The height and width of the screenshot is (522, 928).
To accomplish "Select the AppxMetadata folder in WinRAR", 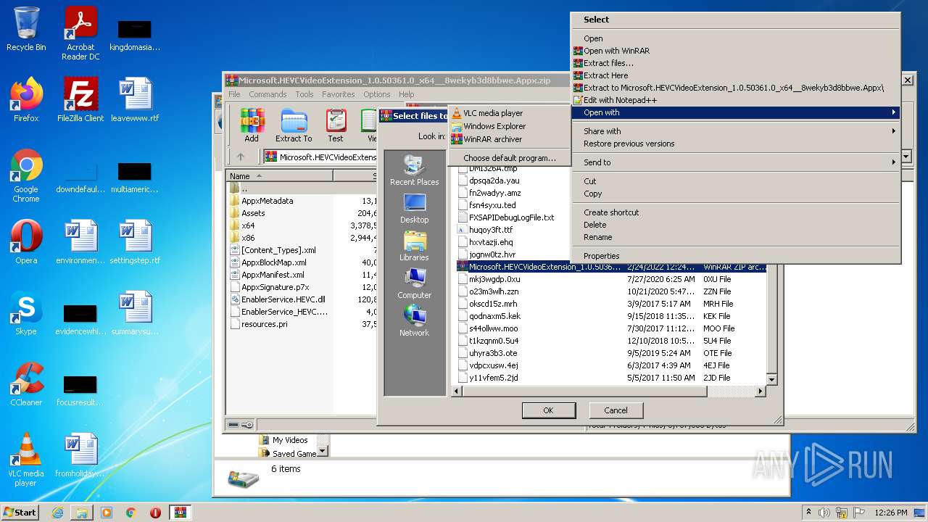I will tap(267, 201).
